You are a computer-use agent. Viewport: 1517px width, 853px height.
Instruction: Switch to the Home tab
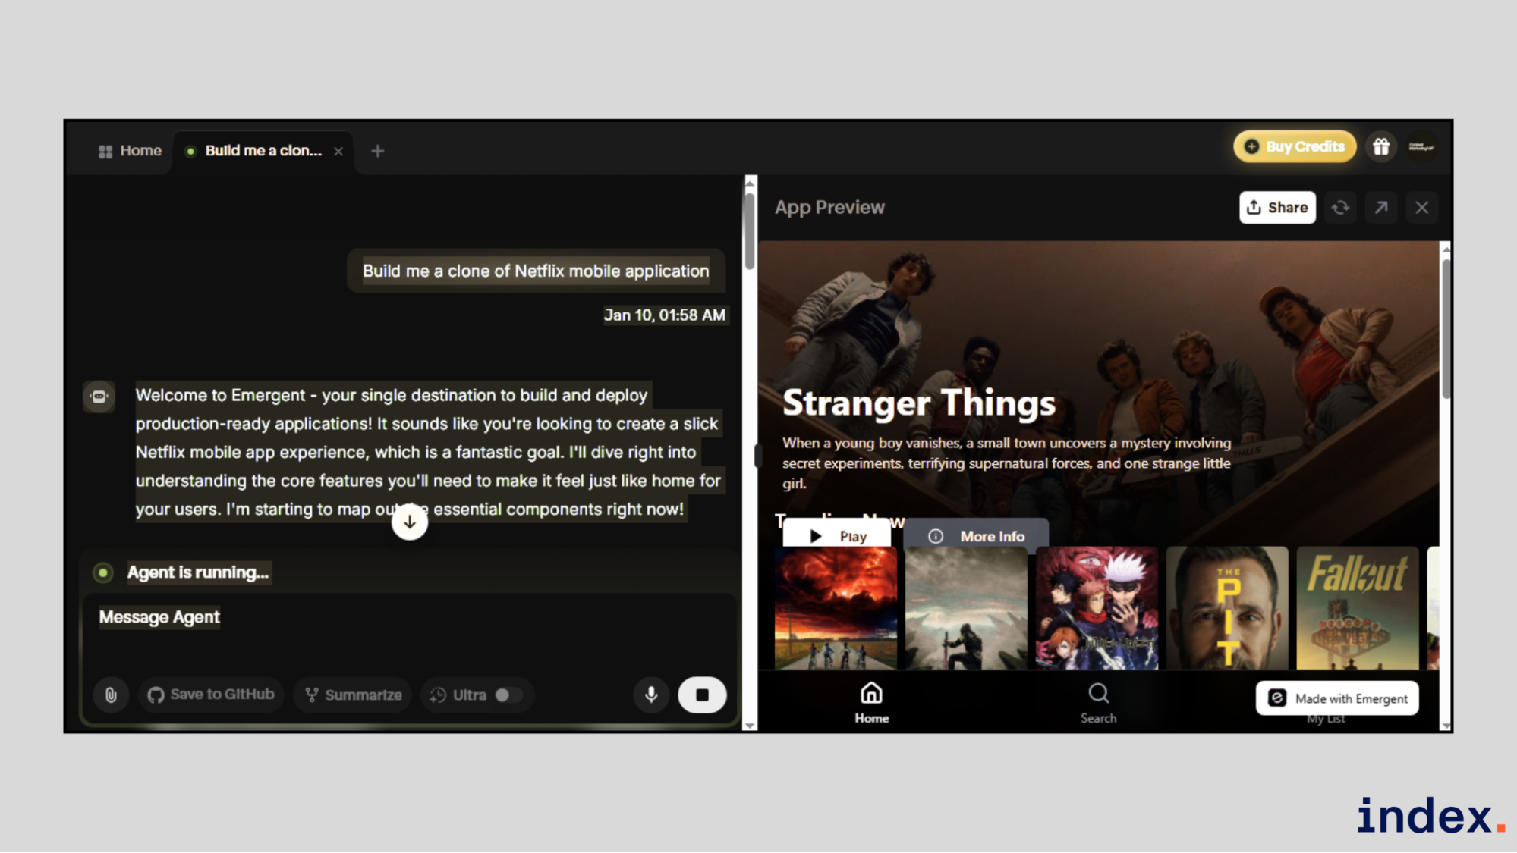point(130,151)
